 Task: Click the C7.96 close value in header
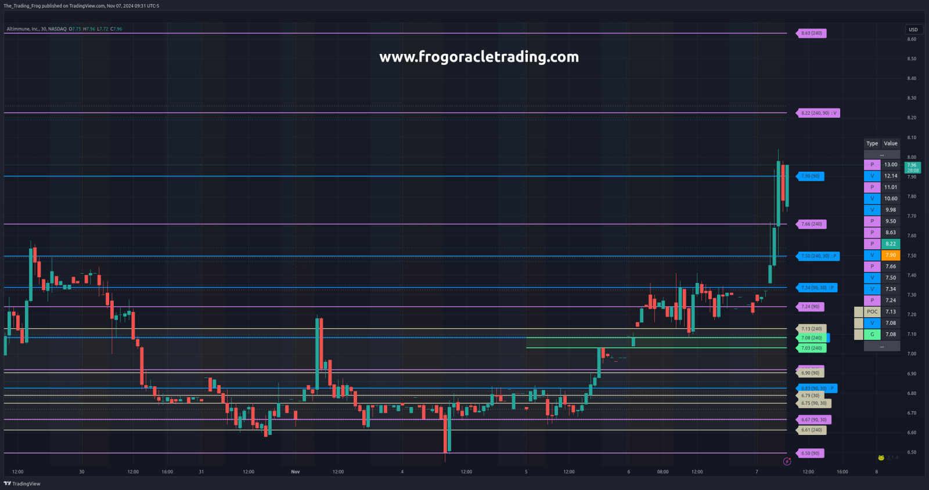[x=116, y=29]
